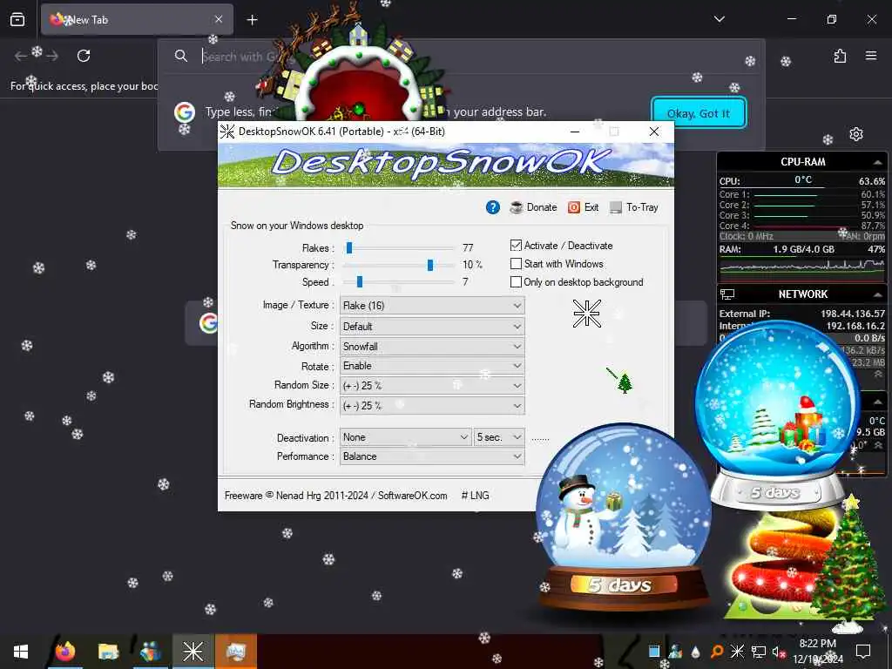The width and height of the screenshot is (892, 669).
Task: Click the snowman snow globe widget
Action: pyautogui.click(x=624, y=517)
